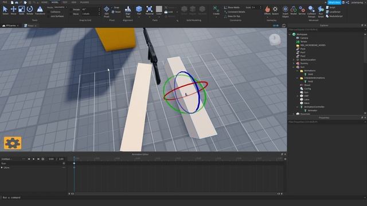This screenshot has height=206, width=367.
Task: Open Insert Object
Action: pos(286,11)
